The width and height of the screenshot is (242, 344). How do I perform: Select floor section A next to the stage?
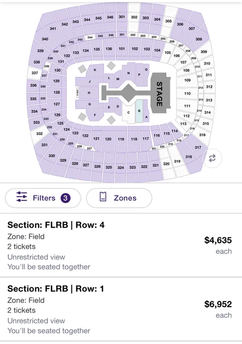(147, 112)
